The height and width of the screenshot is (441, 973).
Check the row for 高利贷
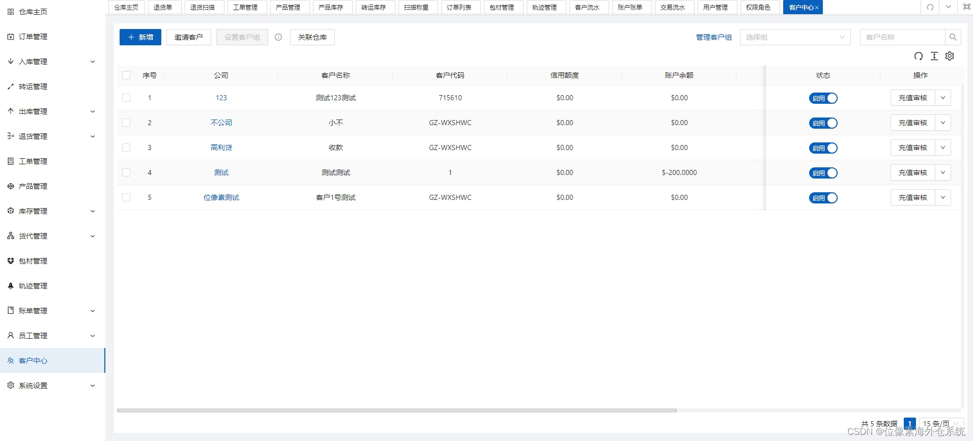126,148
